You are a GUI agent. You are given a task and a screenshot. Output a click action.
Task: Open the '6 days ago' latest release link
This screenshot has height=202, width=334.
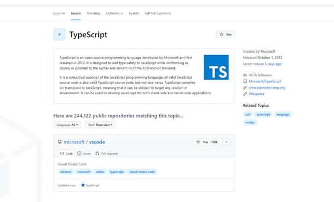273,64
